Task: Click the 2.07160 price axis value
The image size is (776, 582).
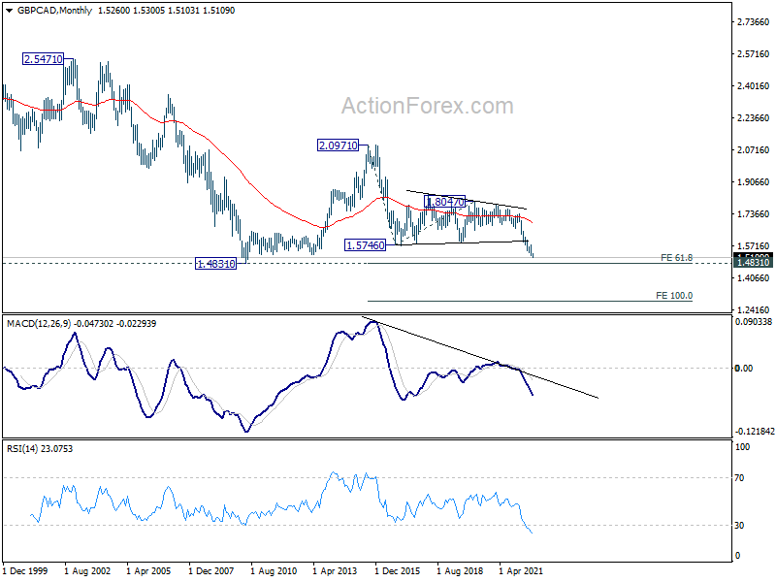Action: (754, 150)
